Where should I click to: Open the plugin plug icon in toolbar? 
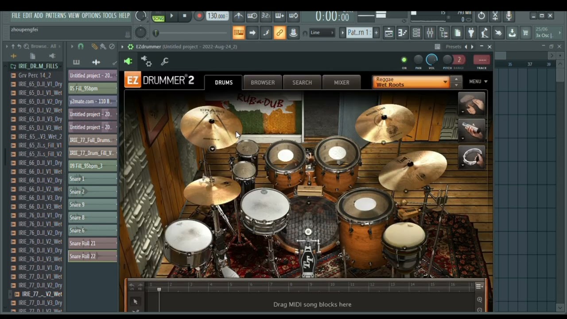[x=471, y=33]
